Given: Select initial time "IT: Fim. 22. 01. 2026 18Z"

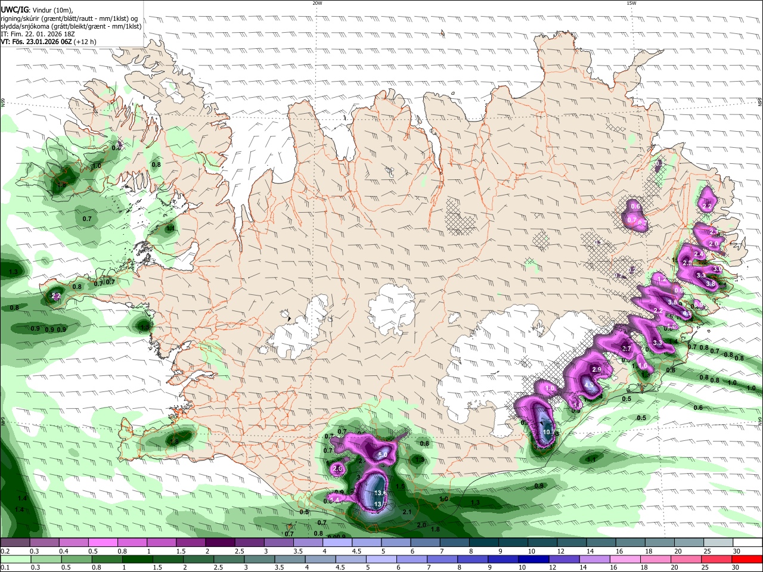Looking at the screenshot, I should coord(38,35).
